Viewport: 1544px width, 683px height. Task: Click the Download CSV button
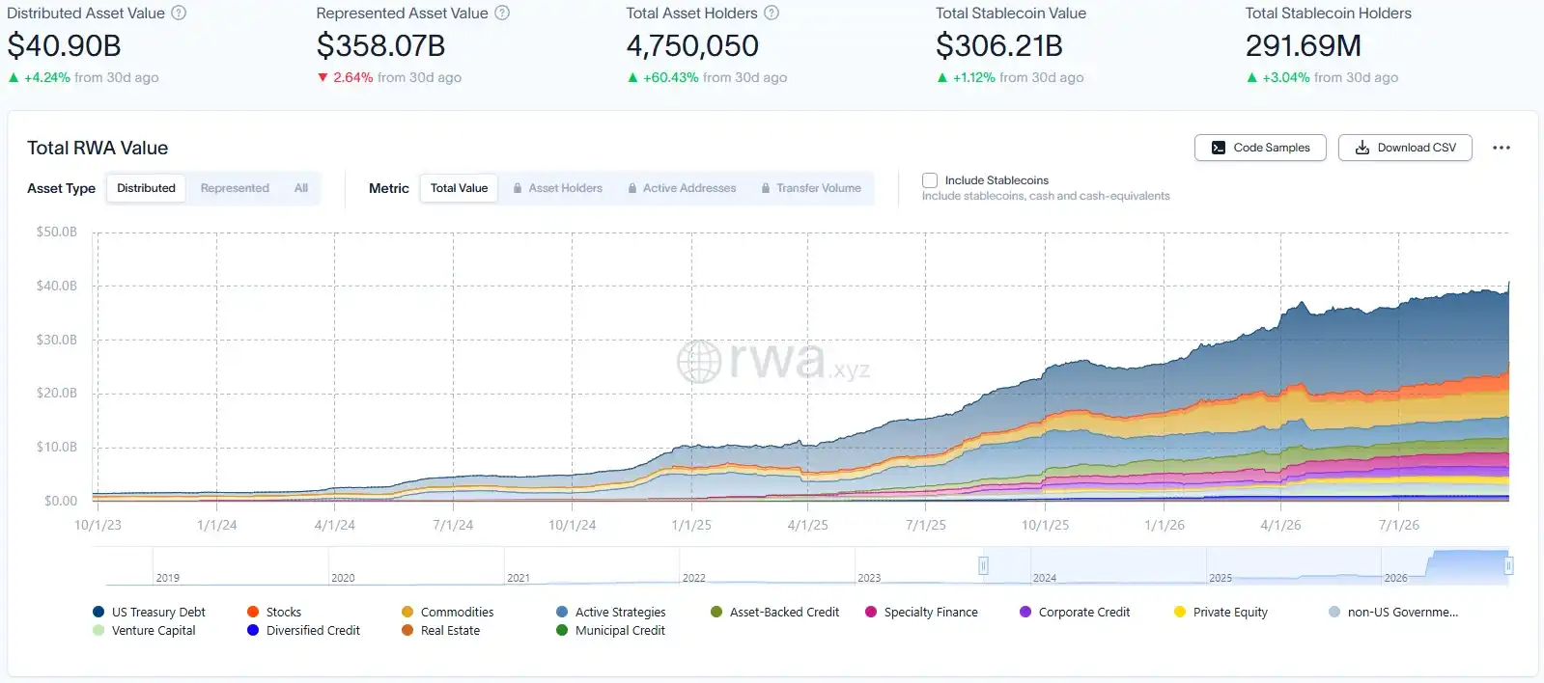(1405, 148)
